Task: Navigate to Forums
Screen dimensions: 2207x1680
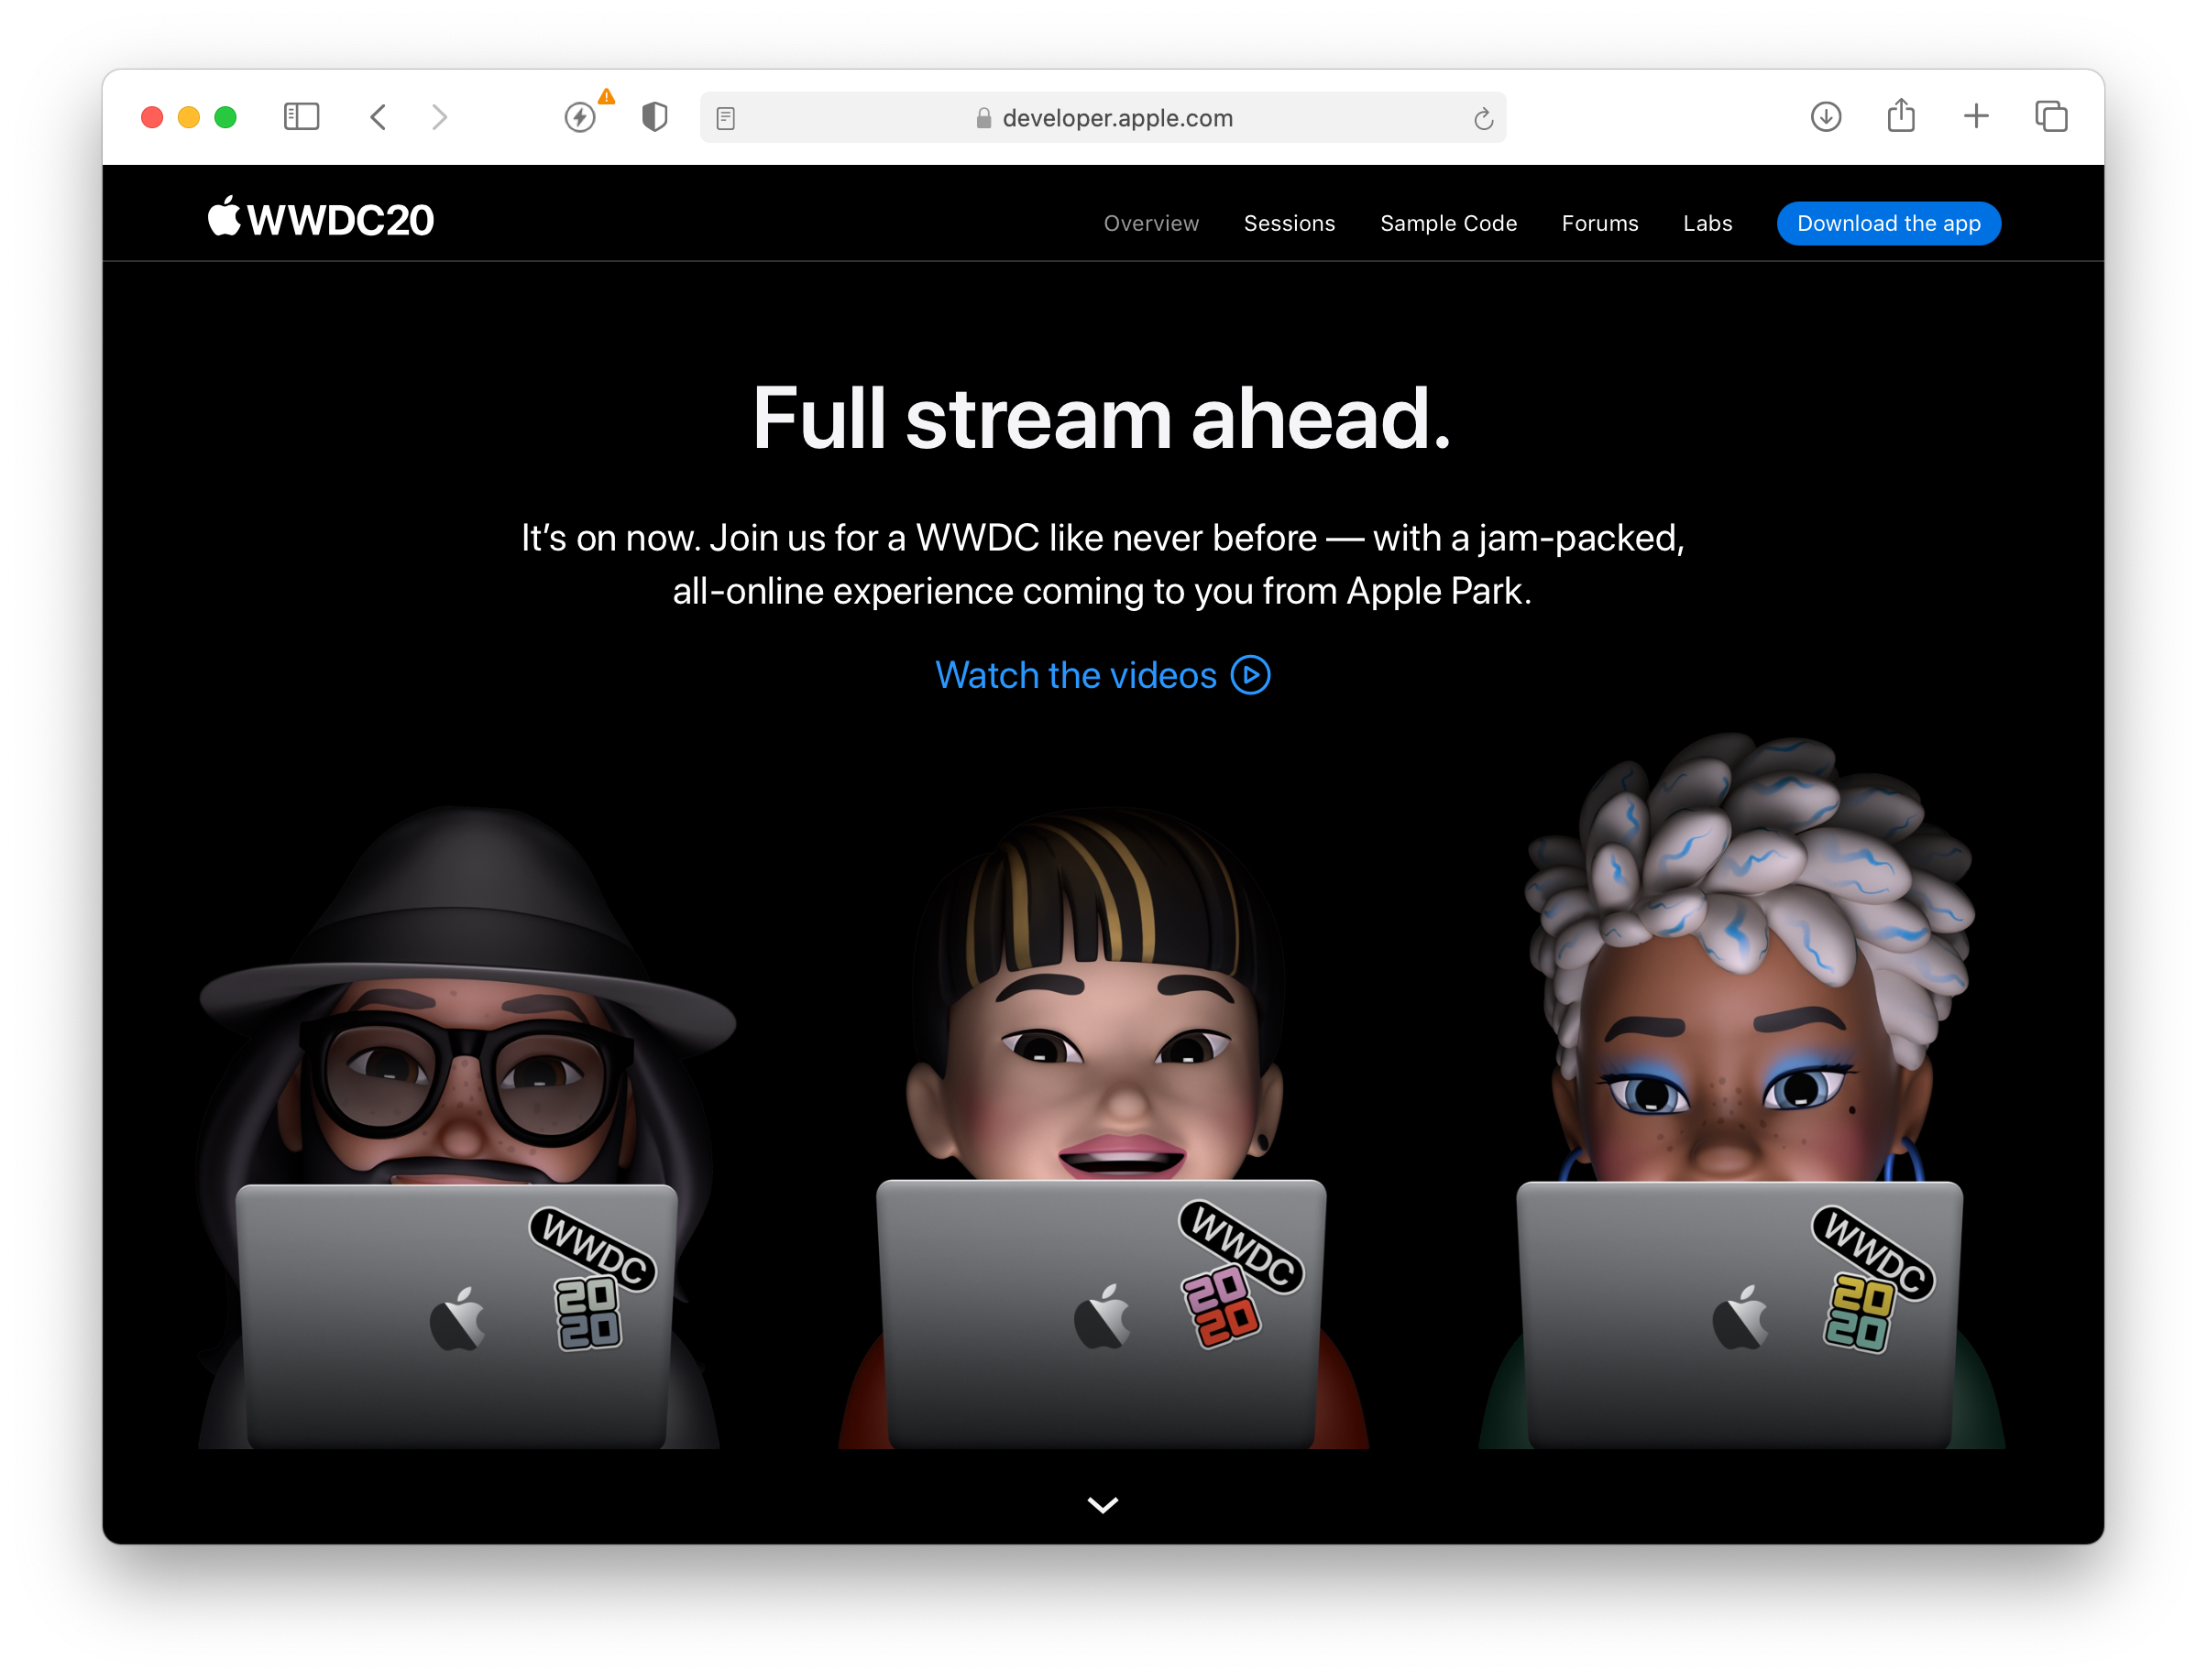Action: (x=1598, y=223)
